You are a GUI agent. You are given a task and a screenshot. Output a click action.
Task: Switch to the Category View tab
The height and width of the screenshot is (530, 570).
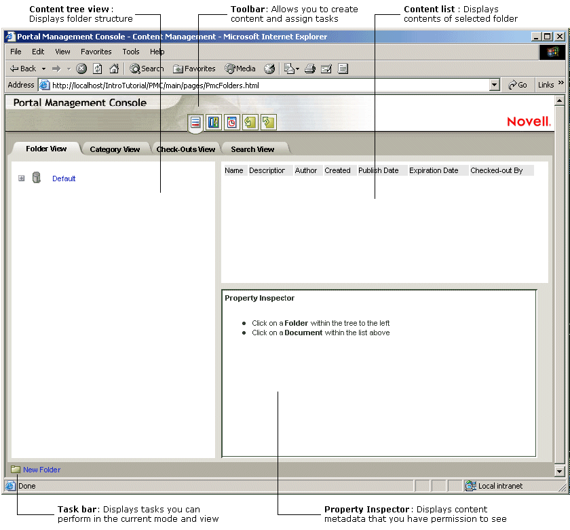tap(115, 149)
